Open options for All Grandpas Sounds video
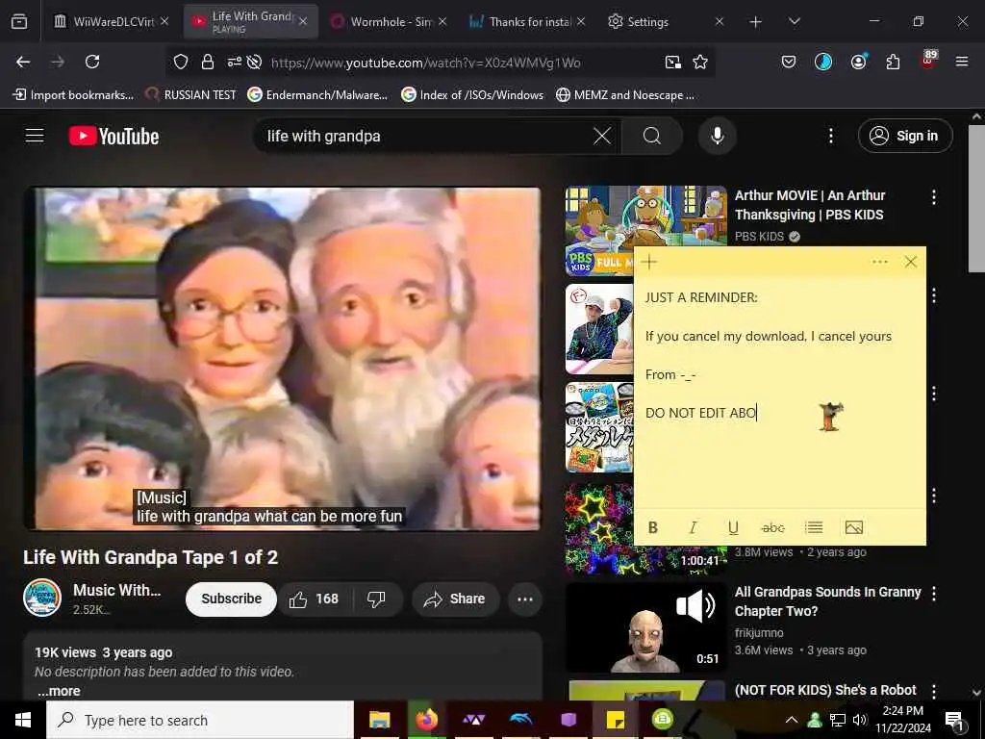 (x=933, y=593)
